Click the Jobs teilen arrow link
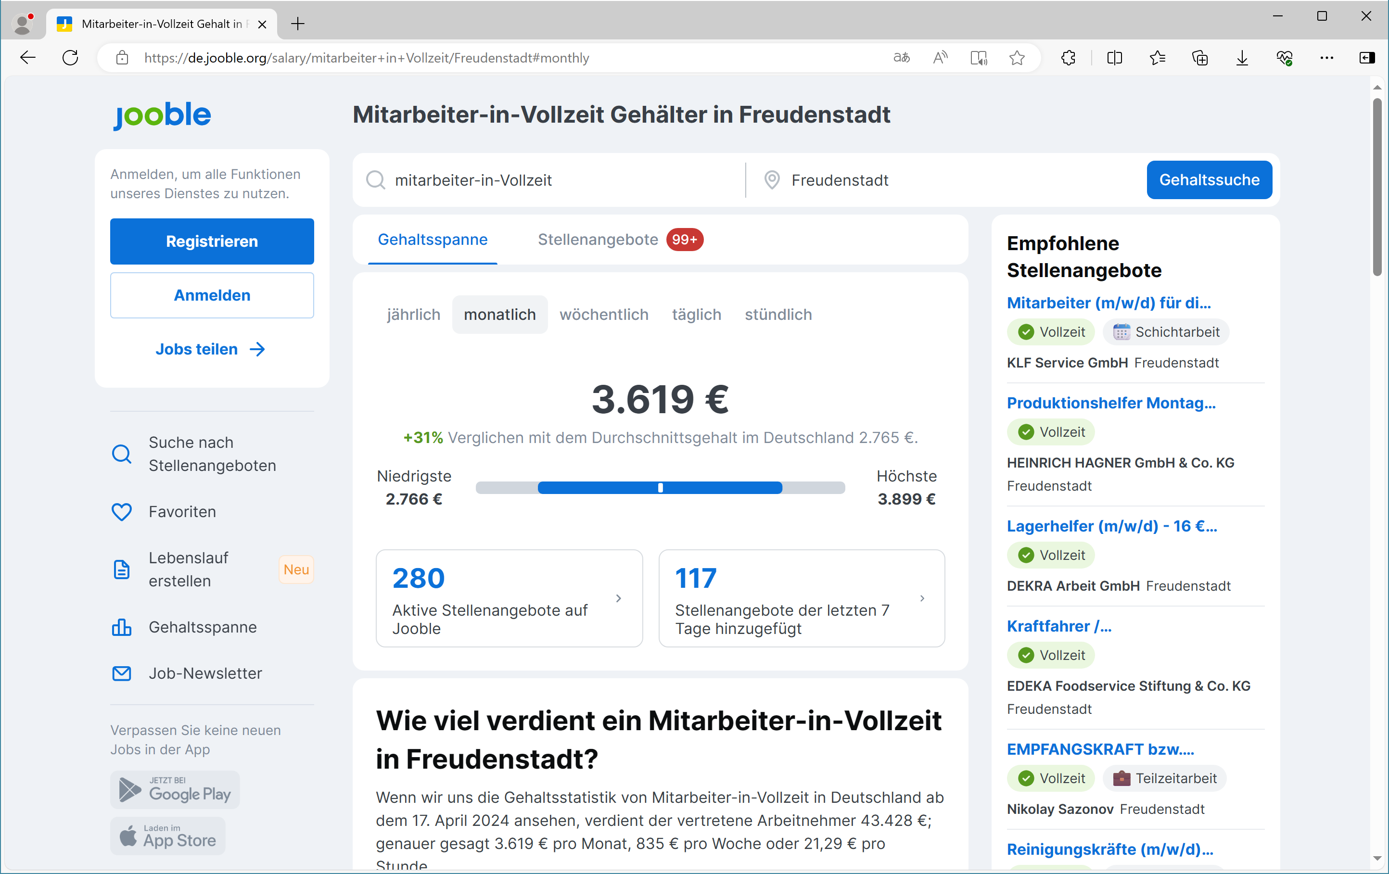Screen dimensions: 1389x874 pos(211,349)
